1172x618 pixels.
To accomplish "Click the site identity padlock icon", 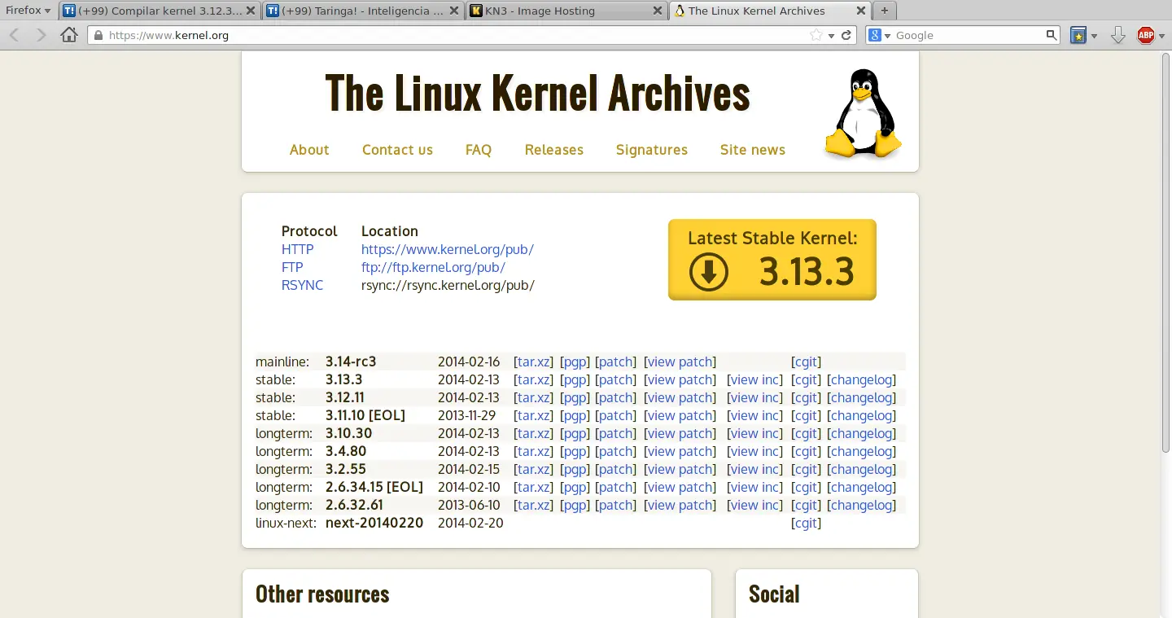I will [98, 36].
